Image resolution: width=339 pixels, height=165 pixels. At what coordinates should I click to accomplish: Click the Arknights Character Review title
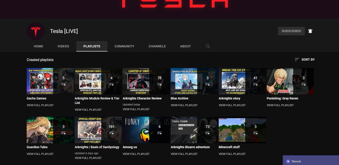142,98
